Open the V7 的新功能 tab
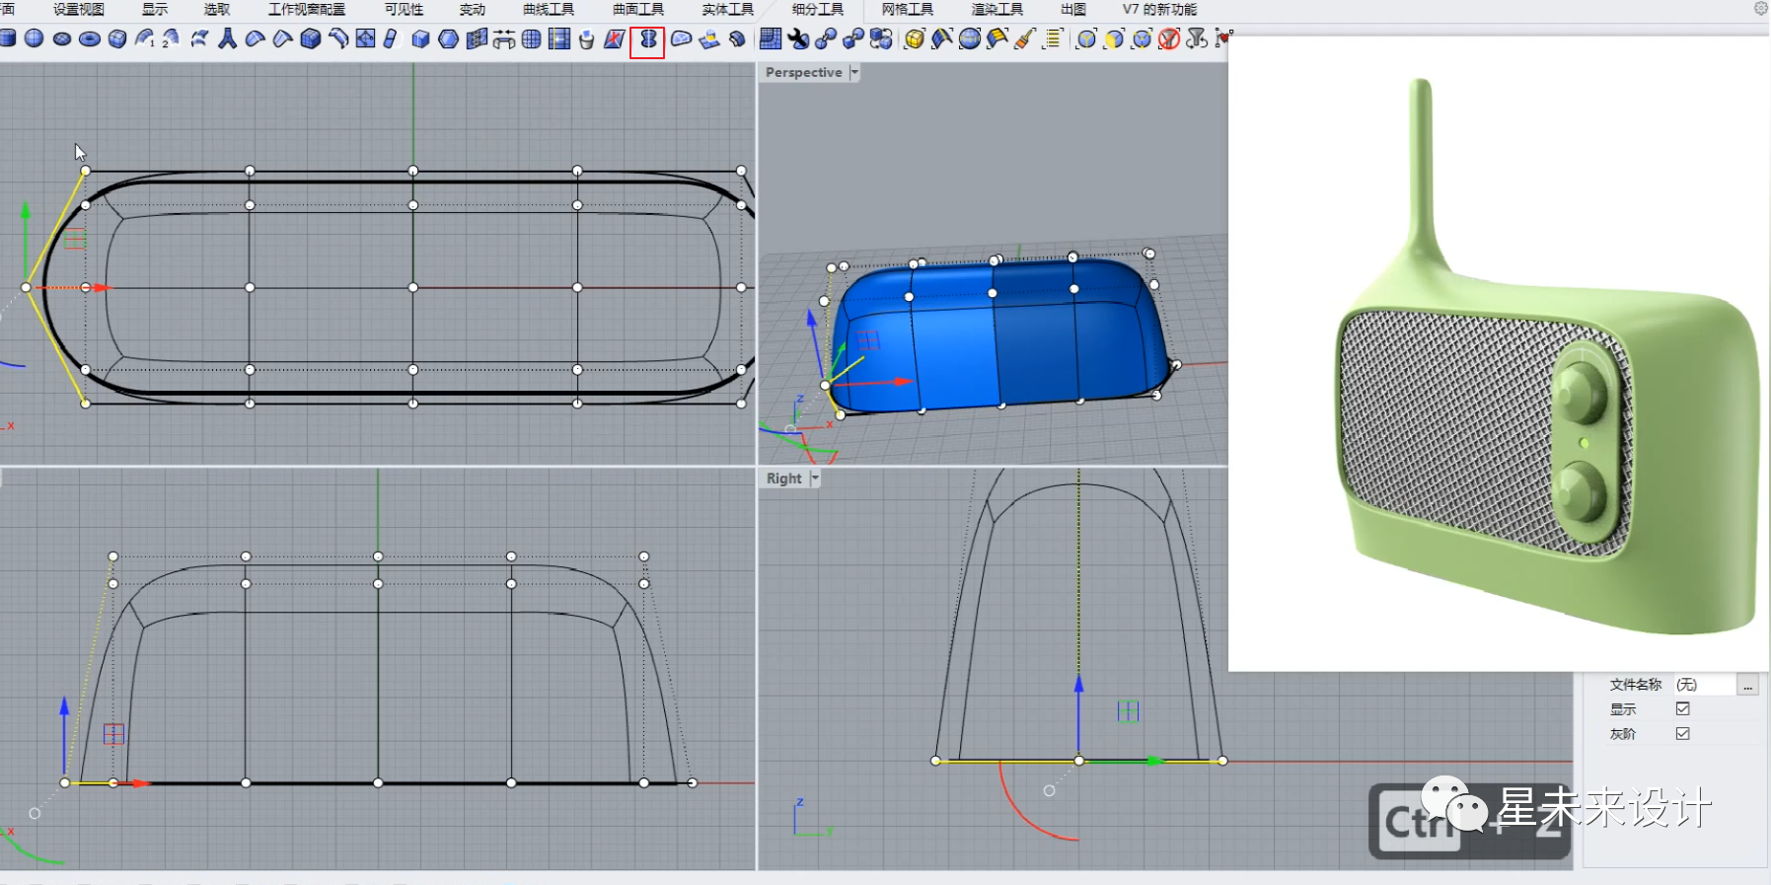The width and height of the screenshot is (1771, 885). [x=1159, y=9]
